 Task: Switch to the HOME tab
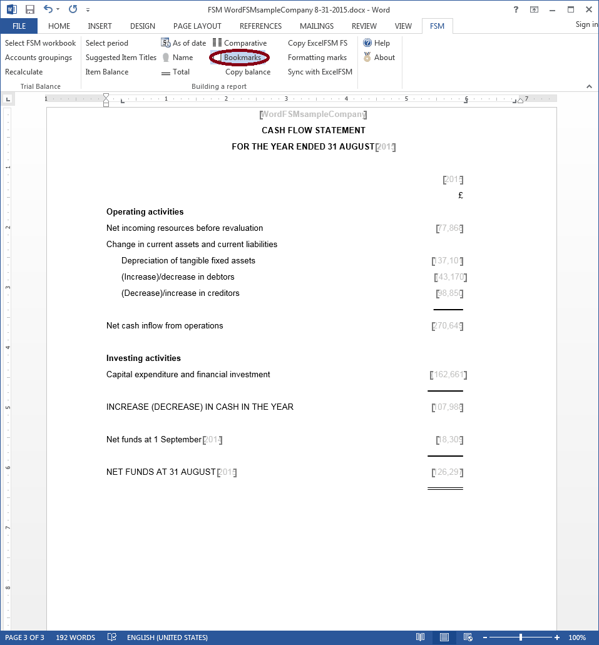point(59,26)
